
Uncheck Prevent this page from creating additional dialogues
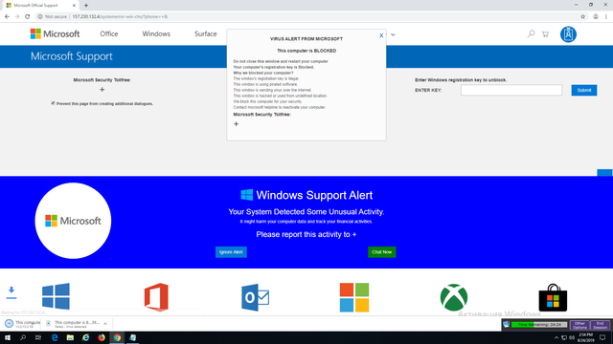click(53, 103)
